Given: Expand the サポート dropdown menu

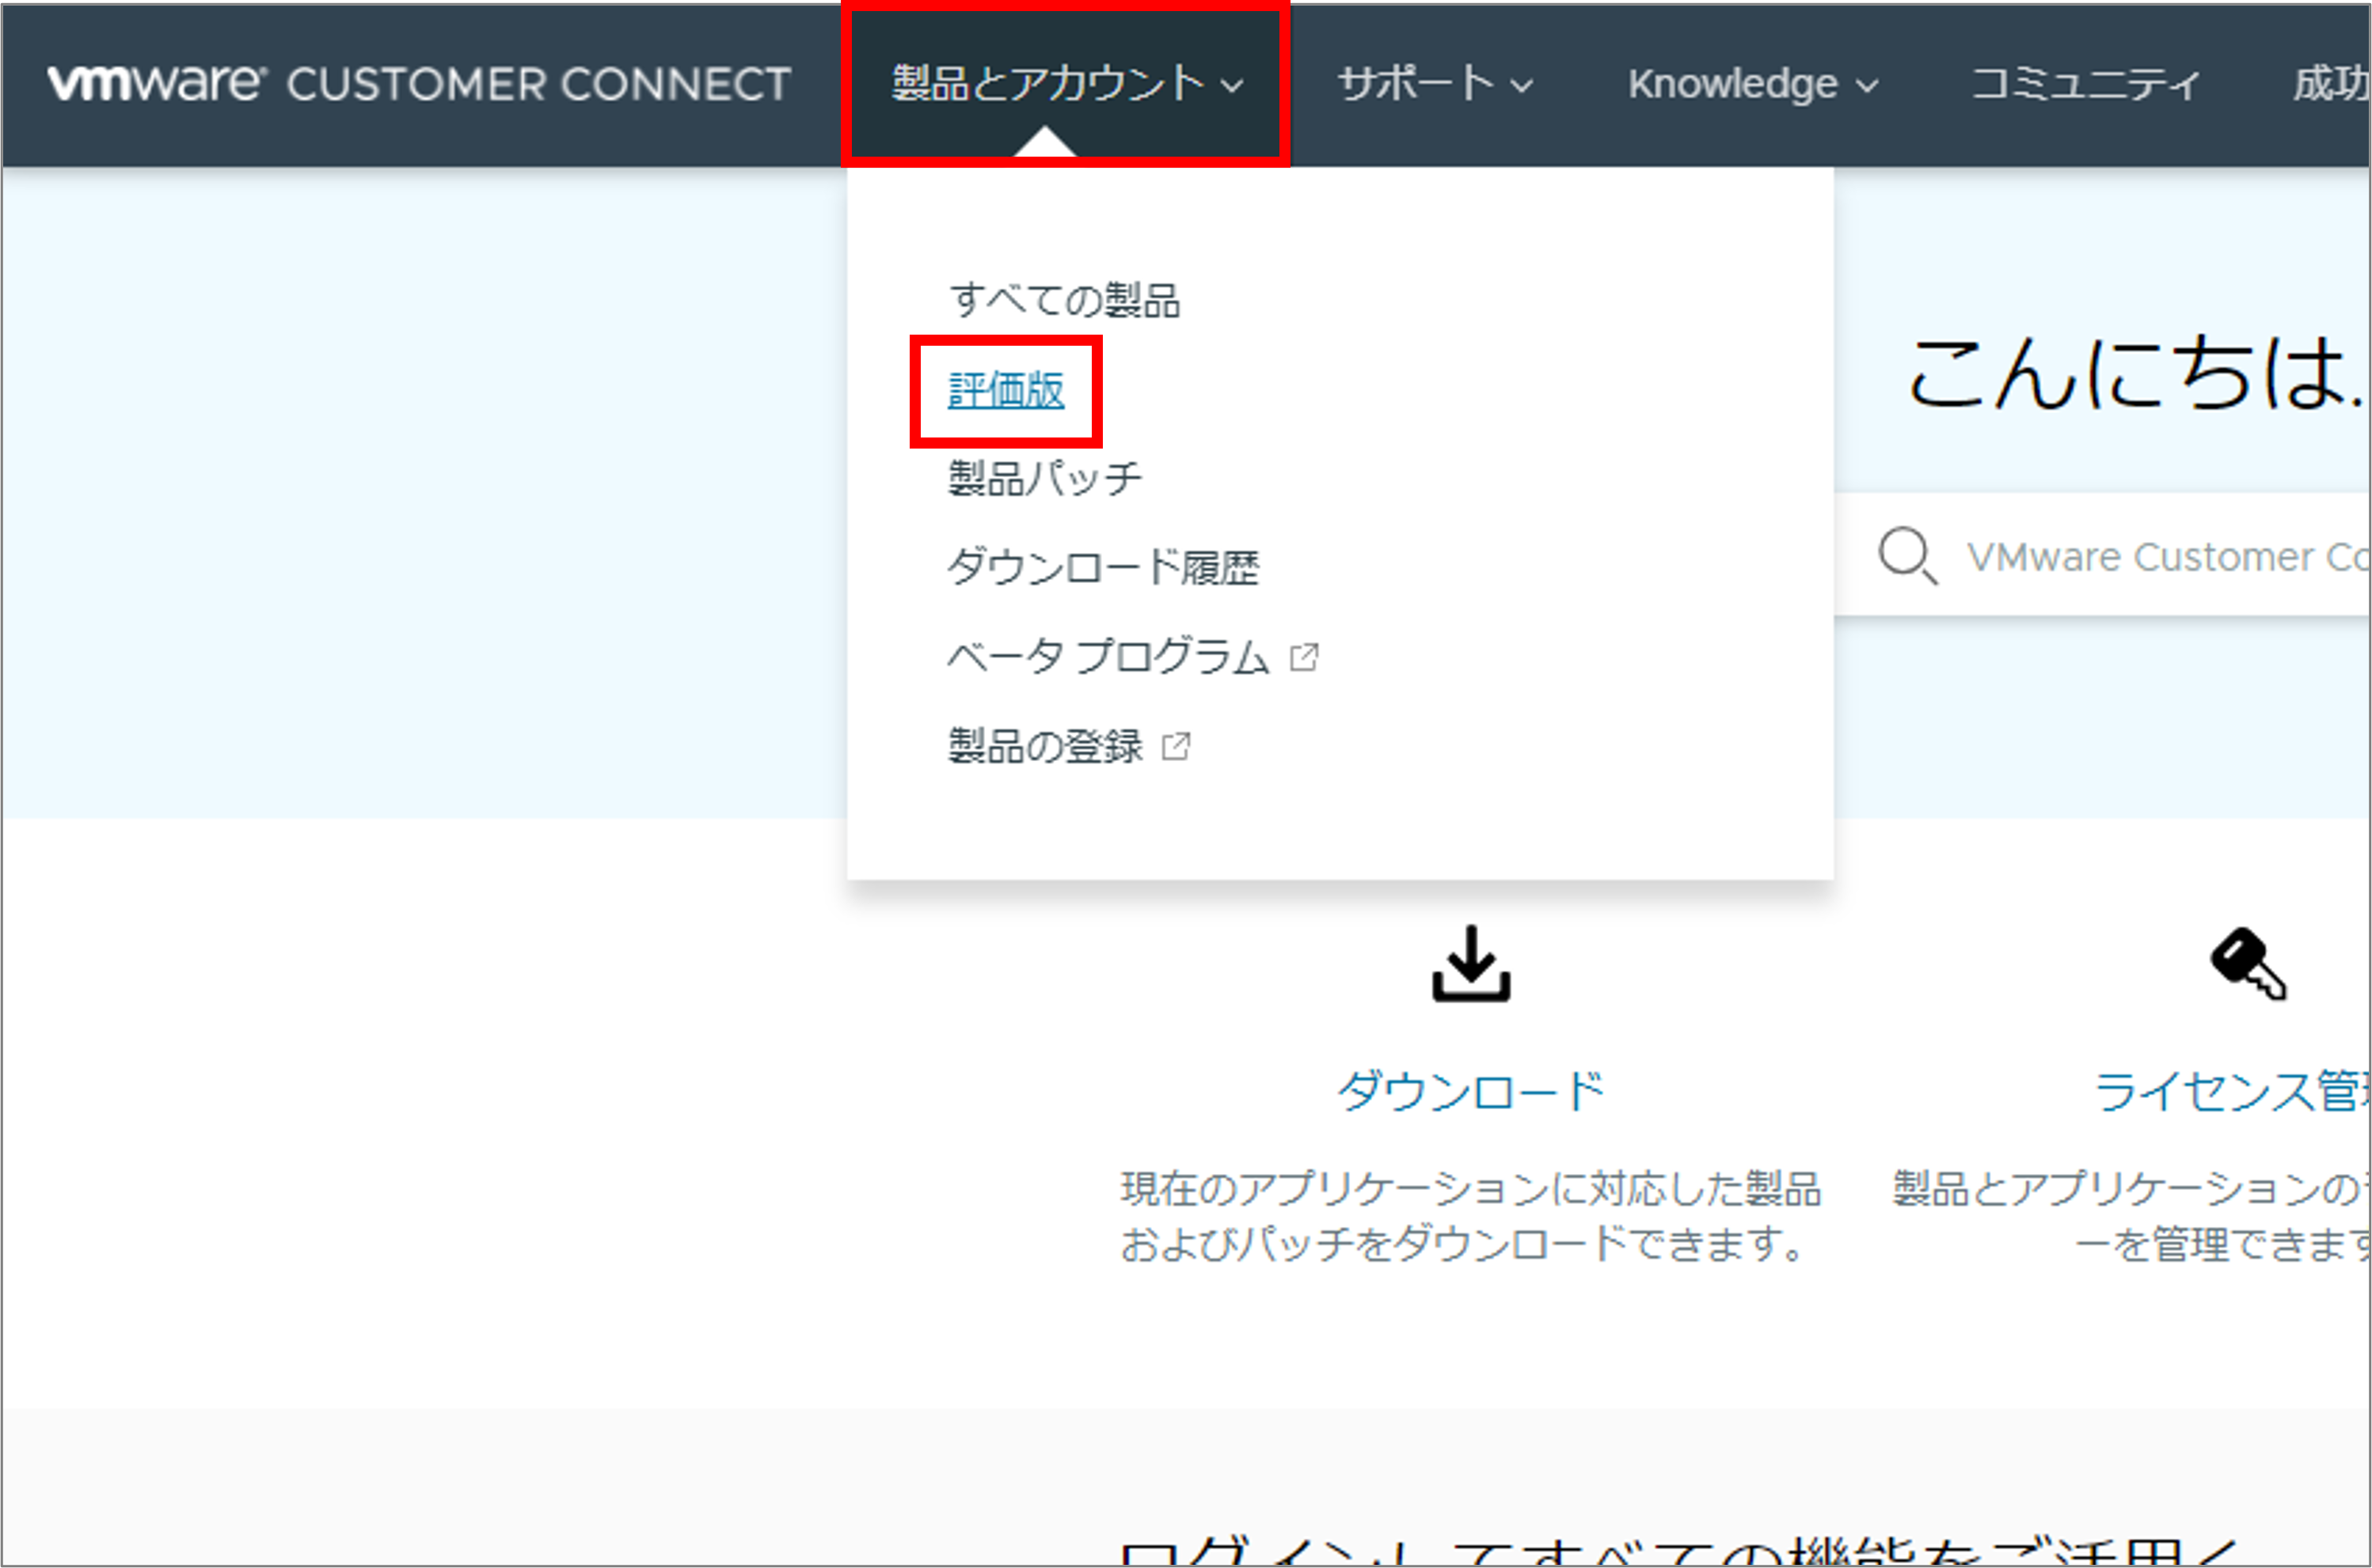Looking at the screenshot, I should pyautogui.click(x=1435, y=84).
